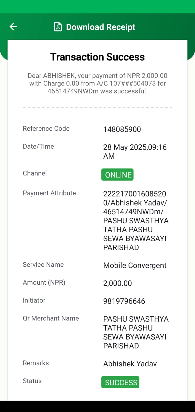The image size is (195, 412).
Task: Select the ONLINE channel badge
Action: pos(117,175)
